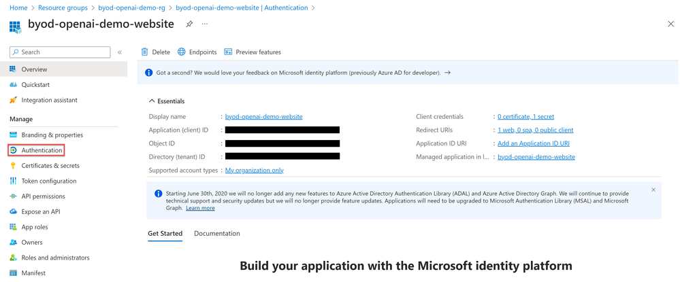Click 'My organization only' link
The image size is (680, 282).
coord(254,171)
